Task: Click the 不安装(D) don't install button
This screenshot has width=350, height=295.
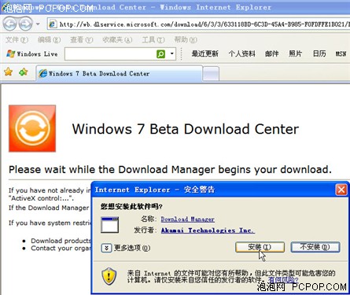Action: (x=315, y=247)
